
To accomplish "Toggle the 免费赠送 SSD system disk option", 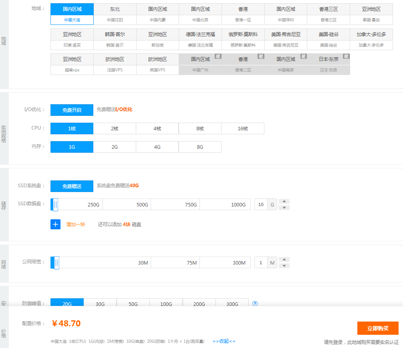I will click(72, 186).
